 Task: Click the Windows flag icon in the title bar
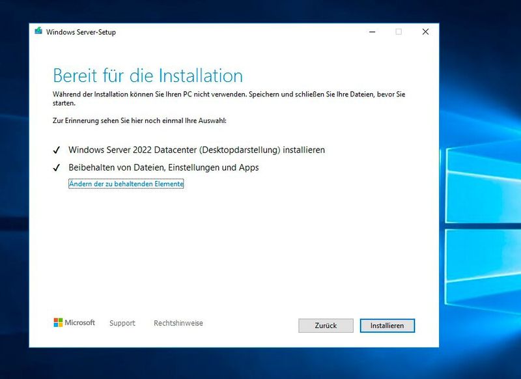pos(39,31)
